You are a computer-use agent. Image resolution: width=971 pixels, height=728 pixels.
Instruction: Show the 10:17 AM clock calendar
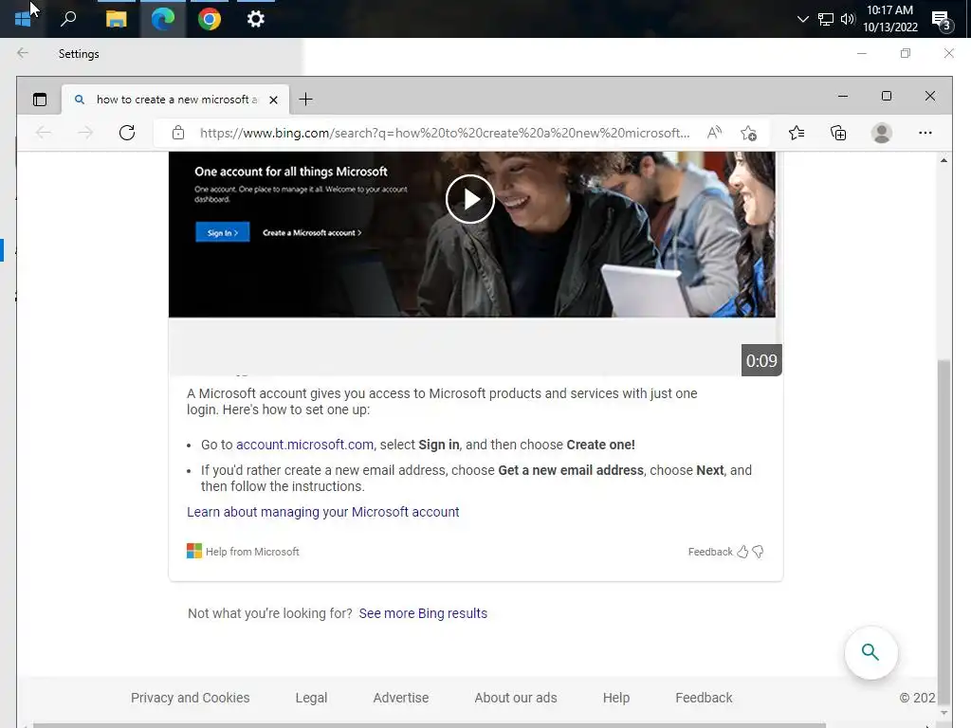[x=889, y=19]
